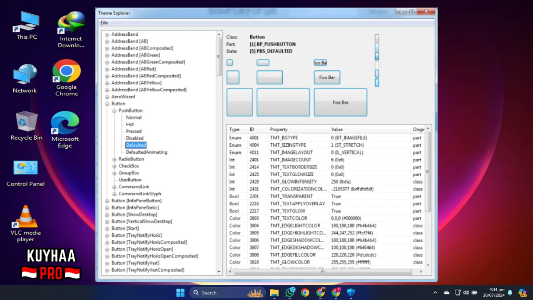Select the TMT_TRANSPARENT property row
The width and height of the screenshot is (533, 300).
pos(326,196)
